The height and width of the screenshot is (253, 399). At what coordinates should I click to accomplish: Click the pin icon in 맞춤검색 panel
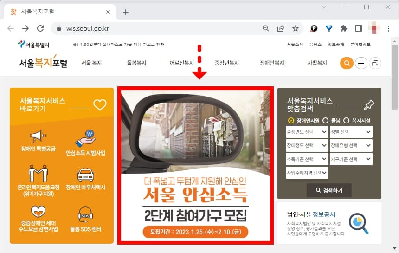(x=369, y=105)
